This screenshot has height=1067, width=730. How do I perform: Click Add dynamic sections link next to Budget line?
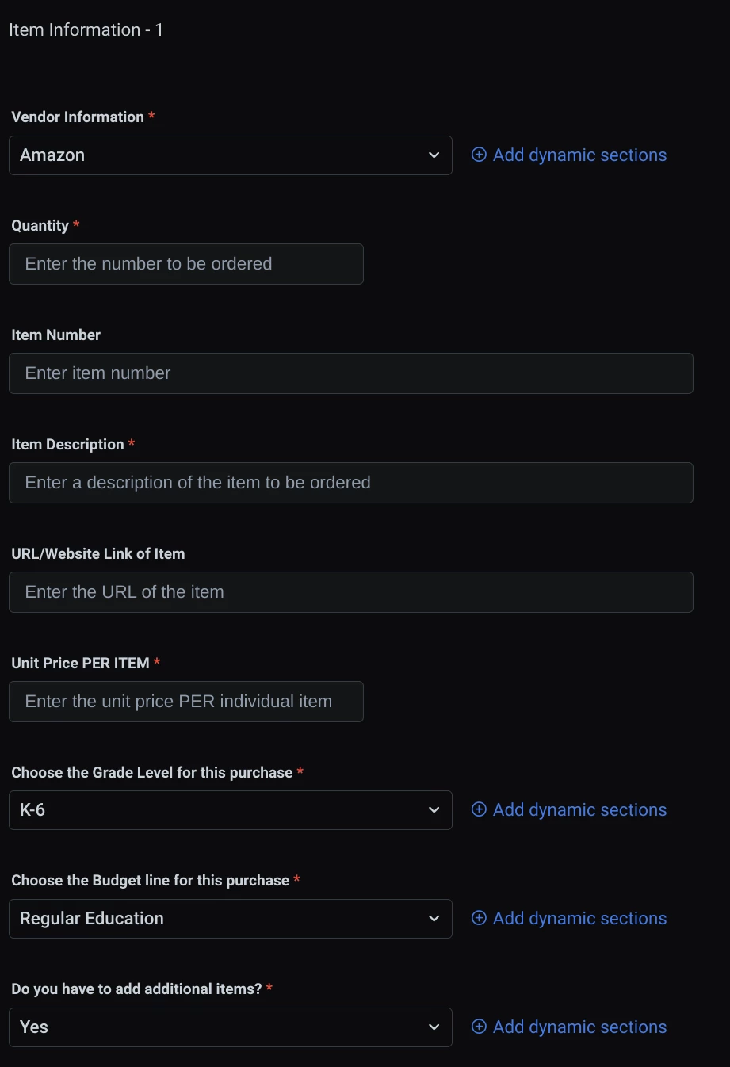point(579,918)
